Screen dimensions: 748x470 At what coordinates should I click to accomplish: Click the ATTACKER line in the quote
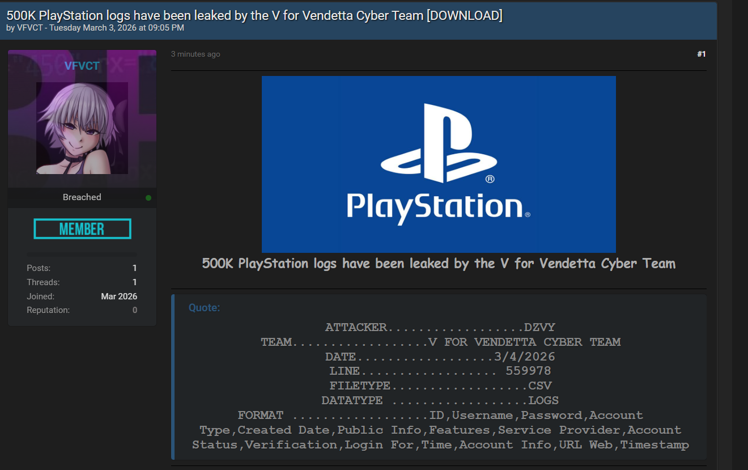[440, 328]
